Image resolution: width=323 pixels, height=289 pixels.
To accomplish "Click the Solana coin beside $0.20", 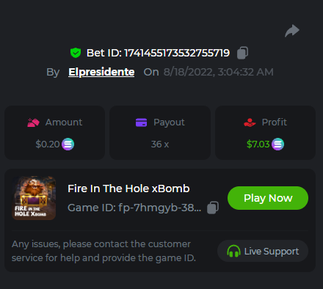I will tap(68, 144).
